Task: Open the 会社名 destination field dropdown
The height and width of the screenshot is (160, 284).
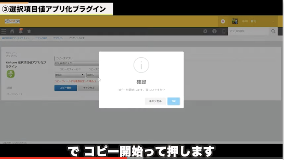Action: point(93,75)
